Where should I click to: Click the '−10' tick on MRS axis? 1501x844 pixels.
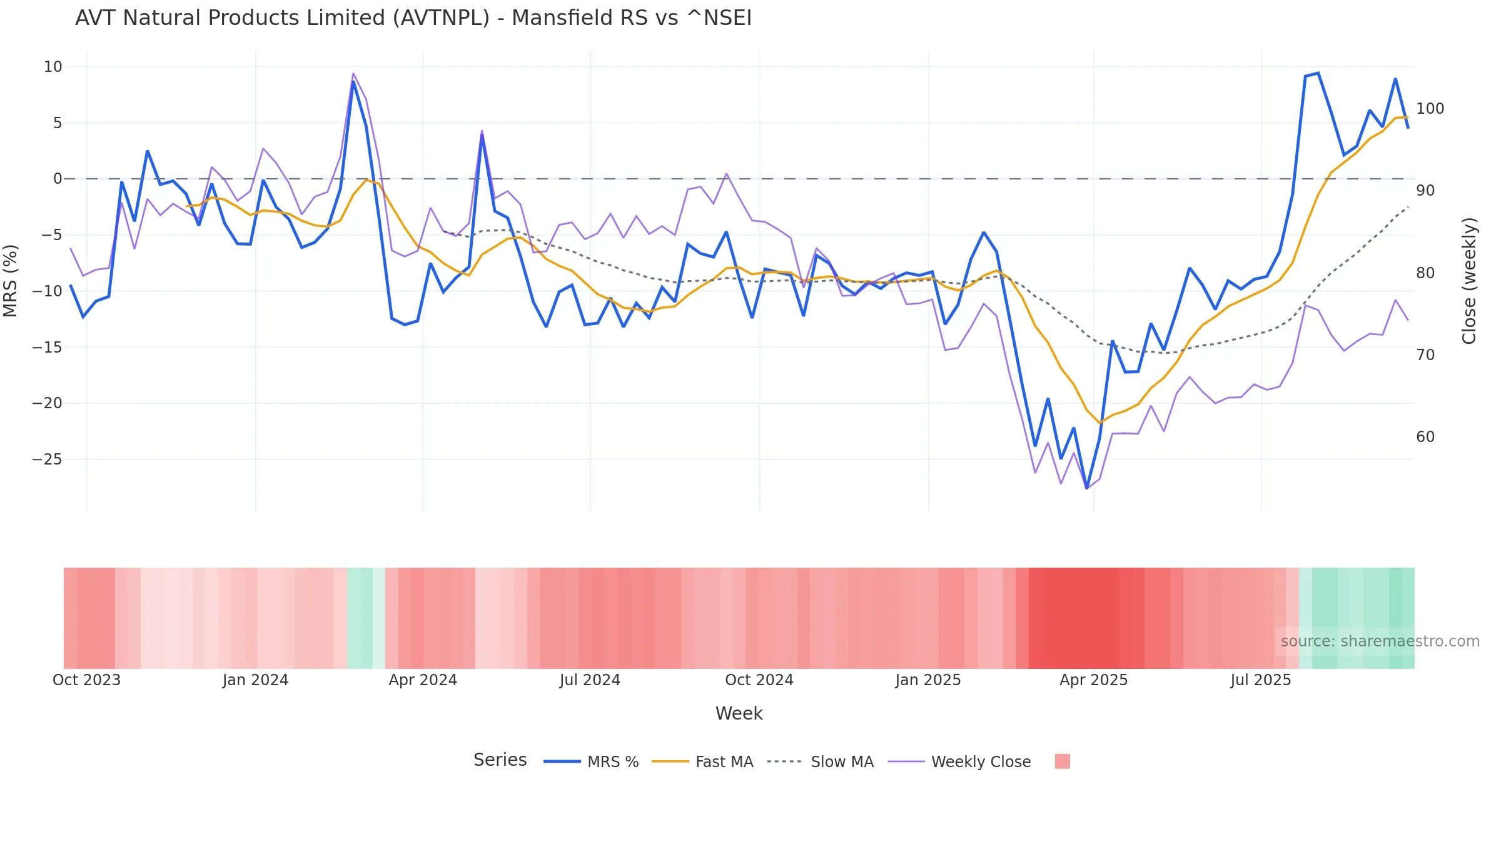(48, 291)
